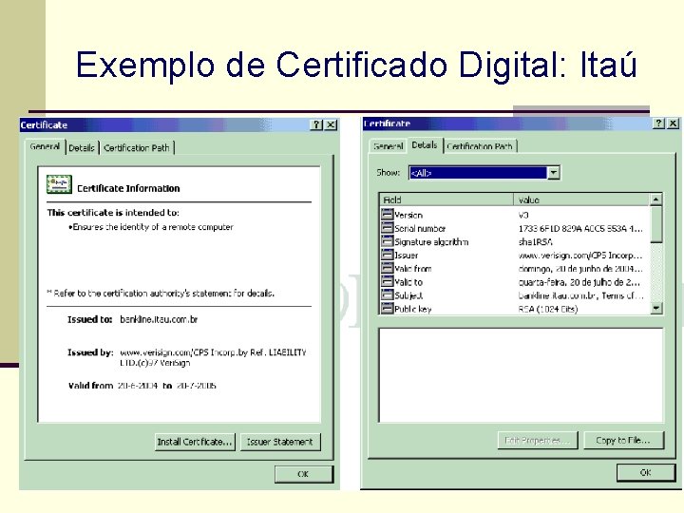
Task: Click help button in left Certificate window
Action: [x=316, y=124]
